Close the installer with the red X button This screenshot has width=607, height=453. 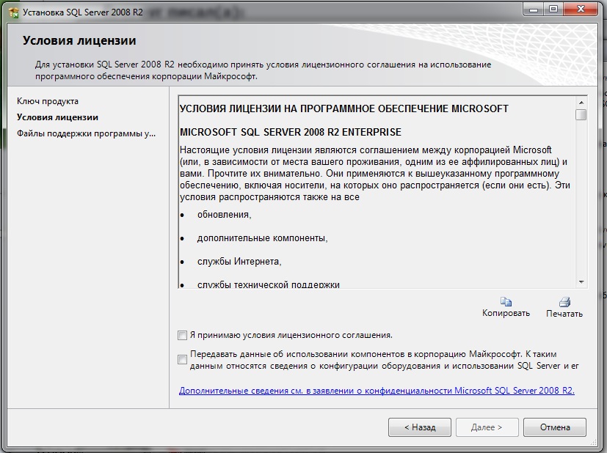[x=580, y=10]
